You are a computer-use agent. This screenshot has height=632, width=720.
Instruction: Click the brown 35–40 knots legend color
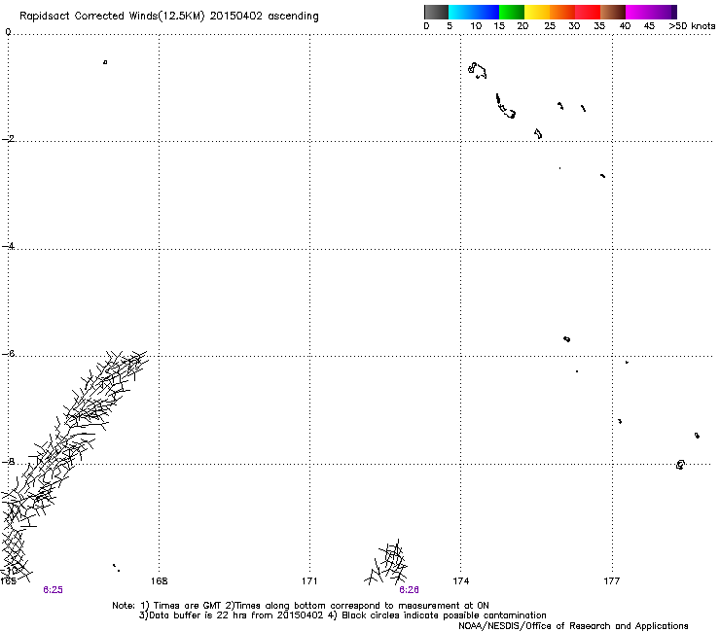[x=613, y=12]
